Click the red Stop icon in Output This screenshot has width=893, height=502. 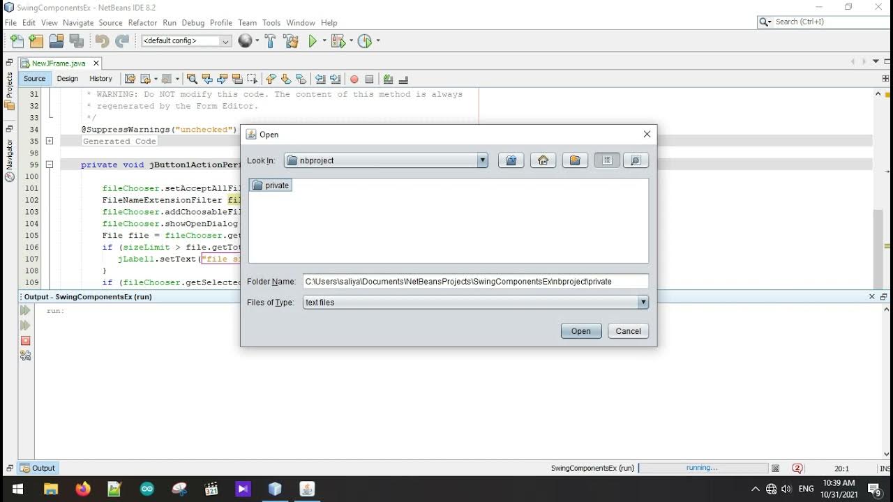pos(26,340)
